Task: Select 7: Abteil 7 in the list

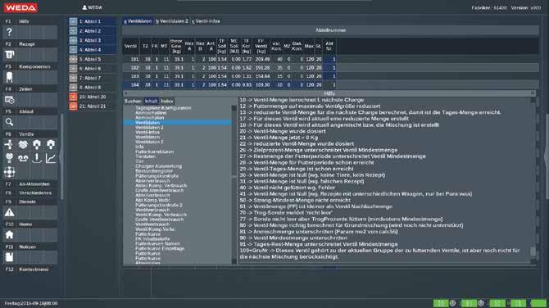Action: (93, 78)
